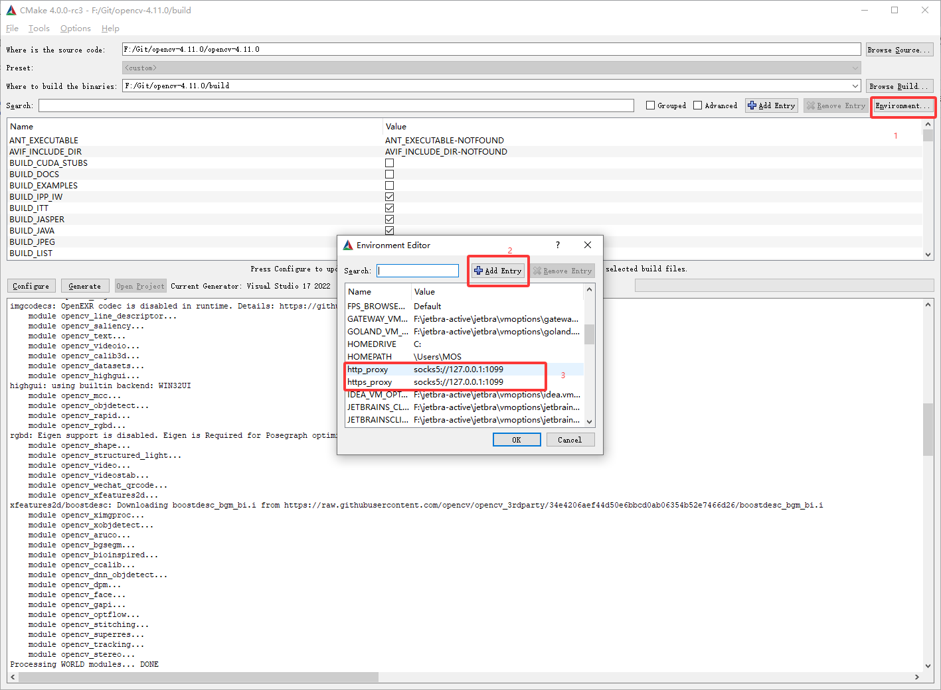
Task: Open the Tools menu
Action: click(x=39, y=29)
